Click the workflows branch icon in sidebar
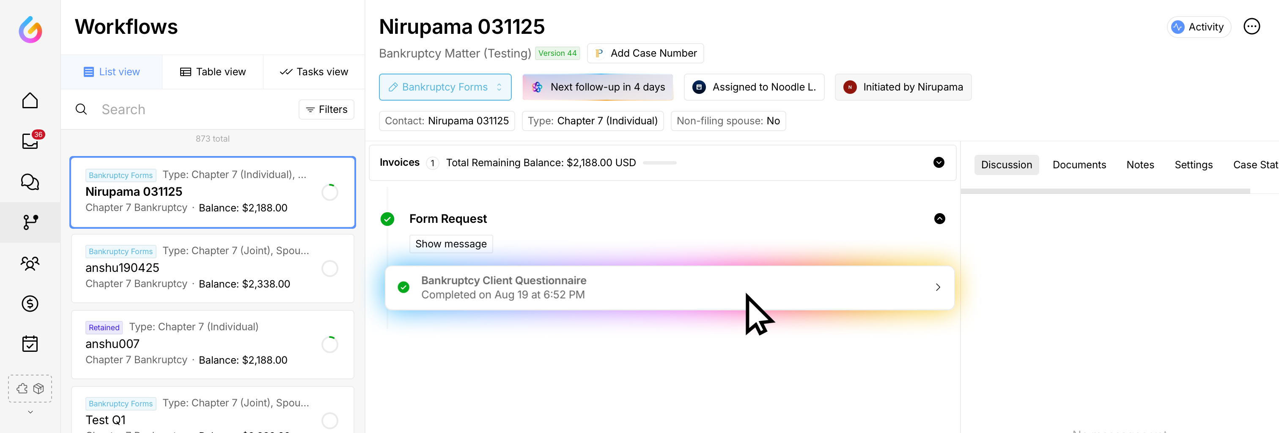 pyautogui.click(x=30, y=222)
